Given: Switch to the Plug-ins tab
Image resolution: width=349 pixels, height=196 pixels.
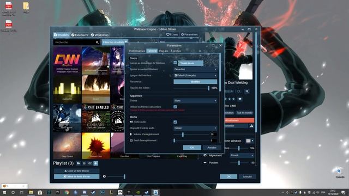Looking at the screenshot, I should [164, 51].
